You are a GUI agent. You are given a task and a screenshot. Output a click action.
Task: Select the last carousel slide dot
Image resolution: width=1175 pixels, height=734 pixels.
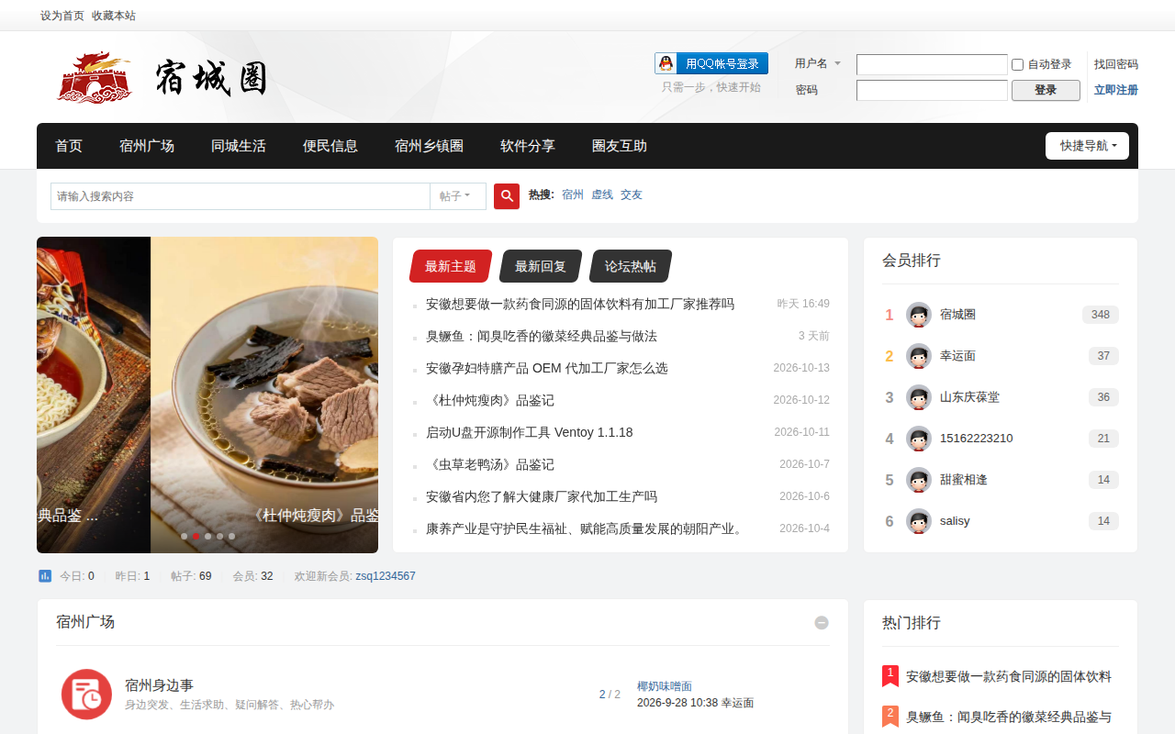231,536
